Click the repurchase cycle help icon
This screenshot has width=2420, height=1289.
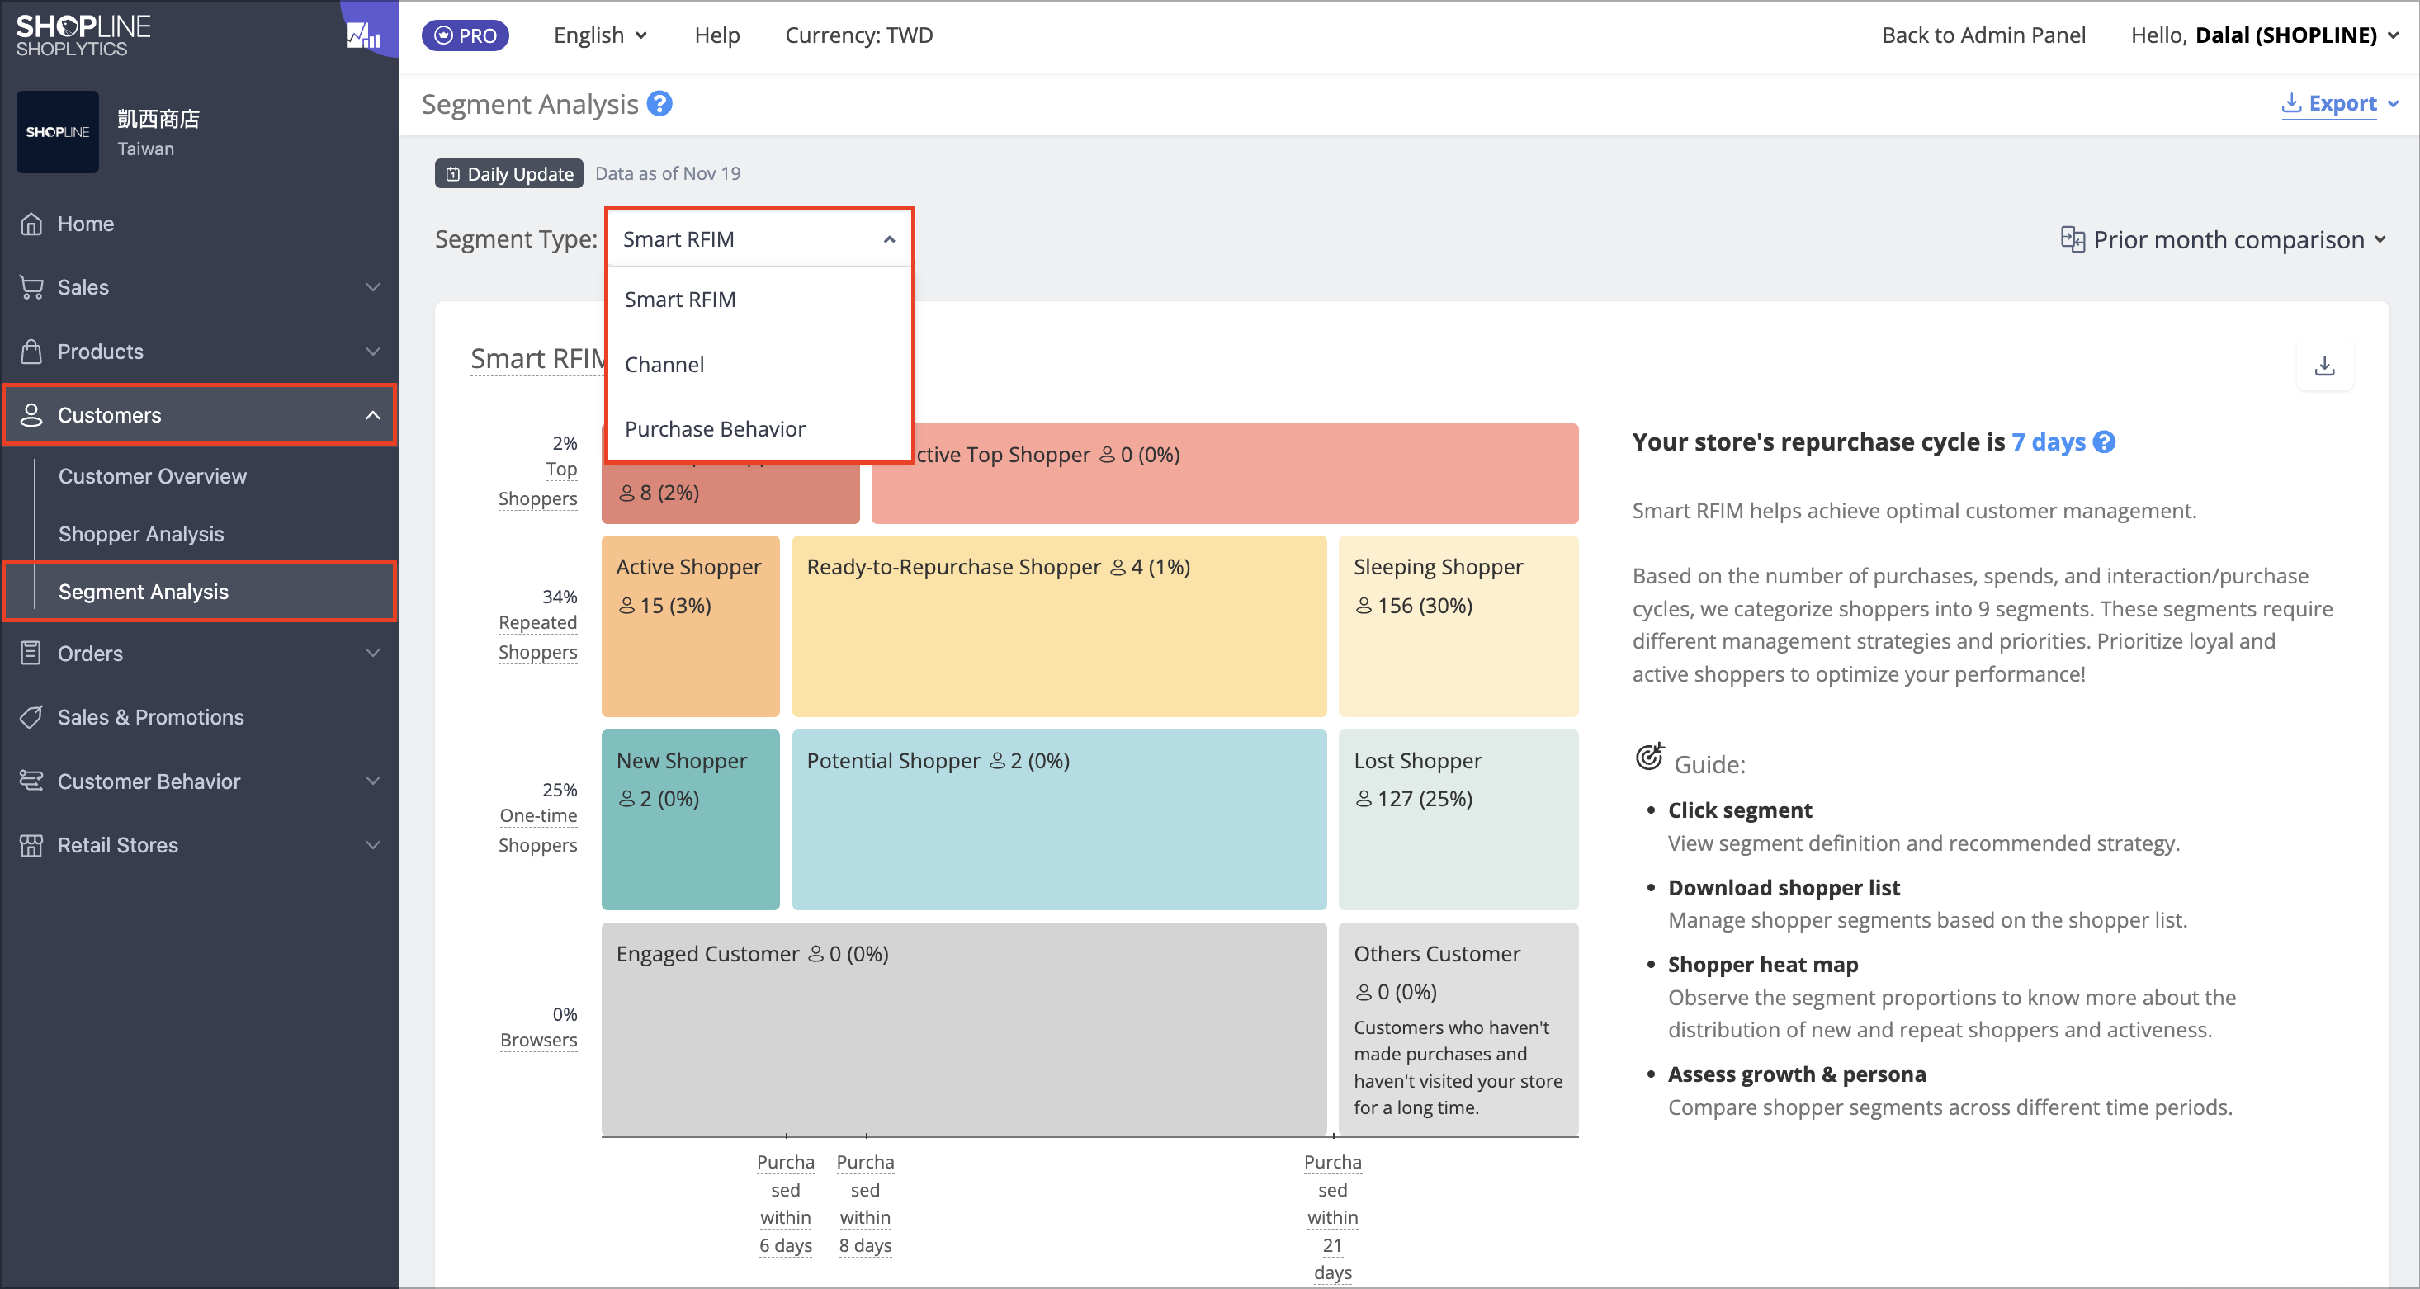point(2105,441)
